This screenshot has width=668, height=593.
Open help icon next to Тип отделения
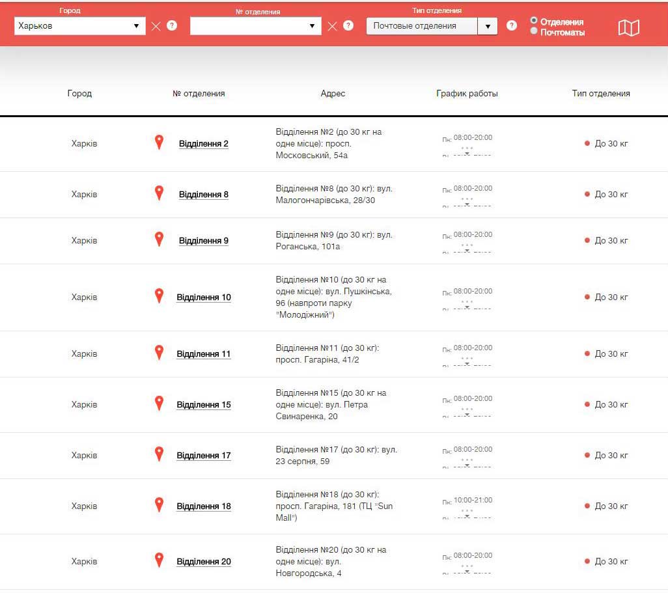(512, 26)
